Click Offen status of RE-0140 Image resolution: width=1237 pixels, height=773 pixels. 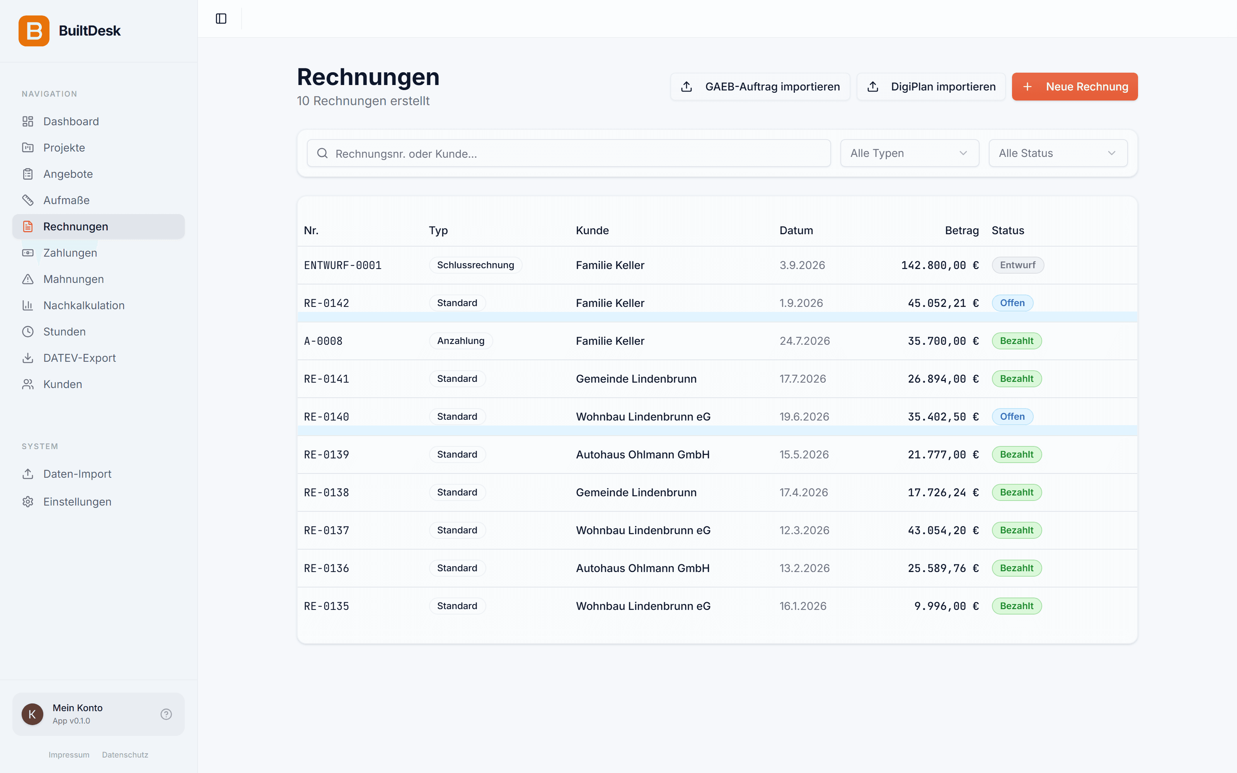pos(1012,417)
